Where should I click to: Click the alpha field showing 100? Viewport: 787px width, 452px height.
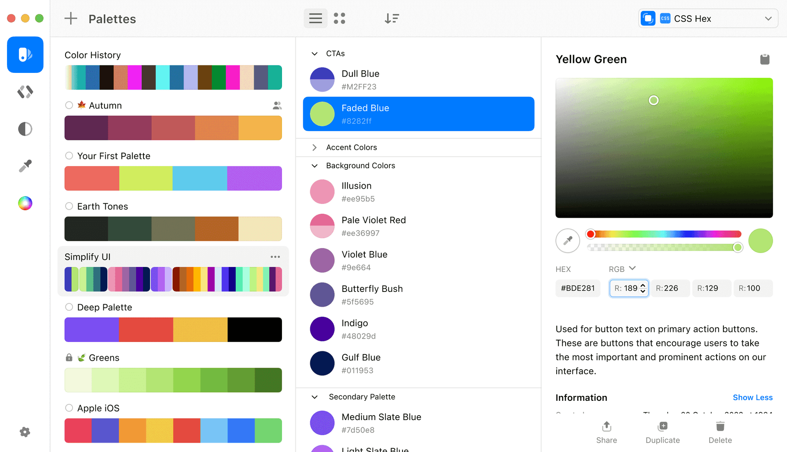(753, 288)
